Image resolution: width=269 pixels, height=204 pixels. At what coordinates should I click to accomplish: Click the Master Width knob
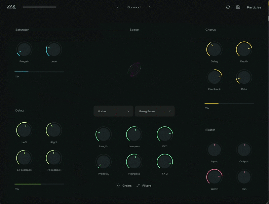(x=214, y=177)
